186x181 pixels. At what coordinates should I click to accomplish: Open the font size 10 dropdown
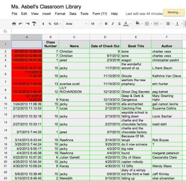[x=96, y=24]
